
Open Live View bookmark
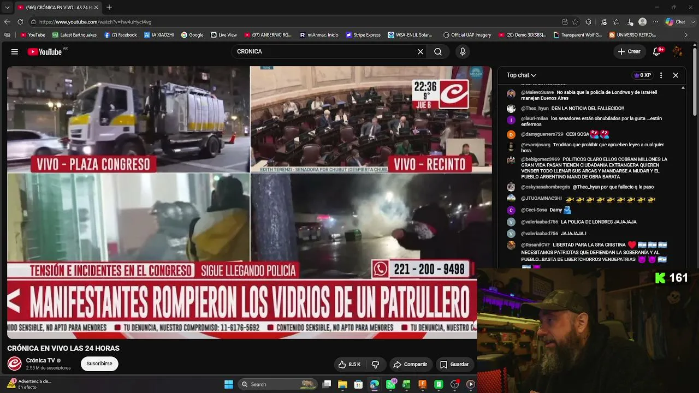[224, 35]
